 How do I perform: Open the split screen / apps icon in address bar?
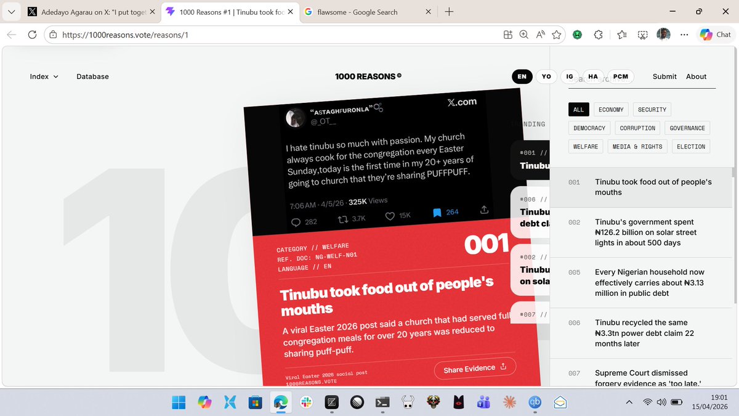pyautogui.click(x=508, y=35)
